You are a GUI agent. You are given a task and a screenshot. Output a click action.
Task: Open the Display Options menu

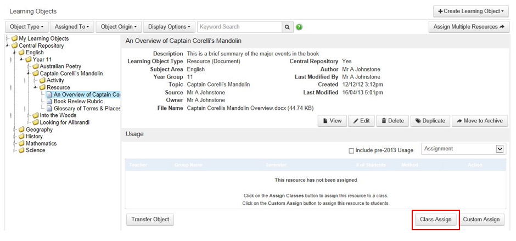tap(169, 27)
